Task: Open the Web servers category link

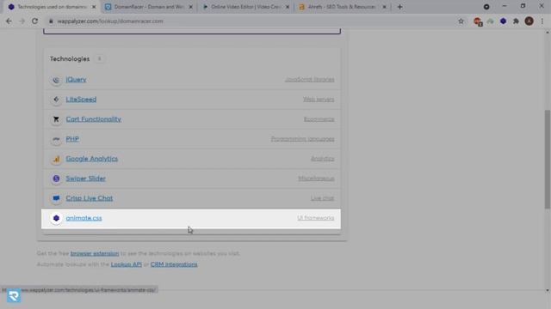Action: coord(319,100)
